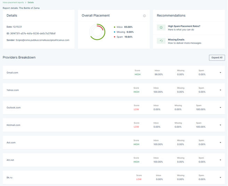This screenshot has height=186, width=228.
Task: Select the Outlook.com provider name
Action: click(x=14, y=108)
